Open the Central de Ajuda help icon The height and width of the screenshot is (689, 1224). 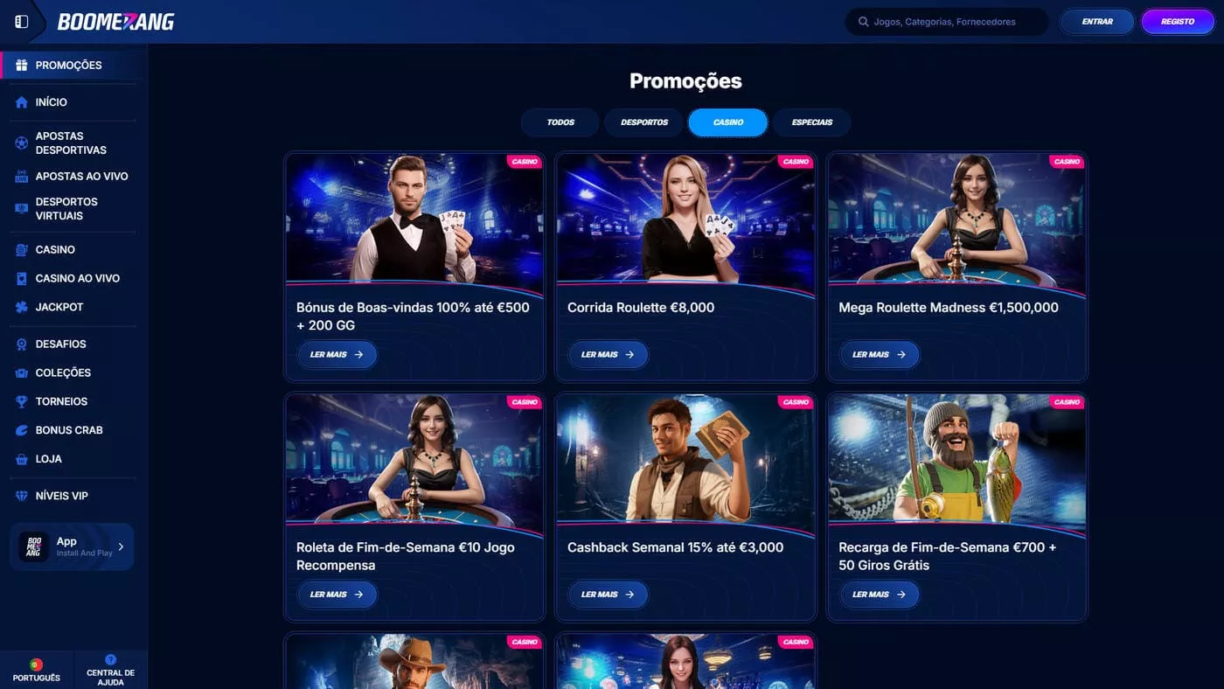pyautogui.click(x=110, y=660)
